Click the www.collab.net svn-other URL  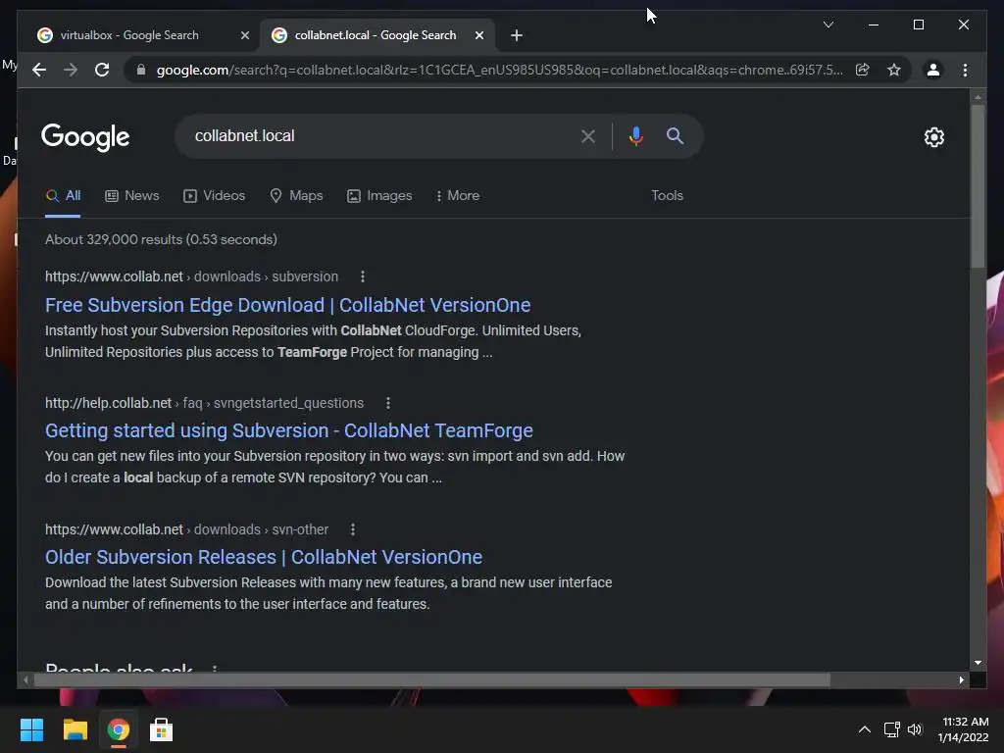(186, 529)
